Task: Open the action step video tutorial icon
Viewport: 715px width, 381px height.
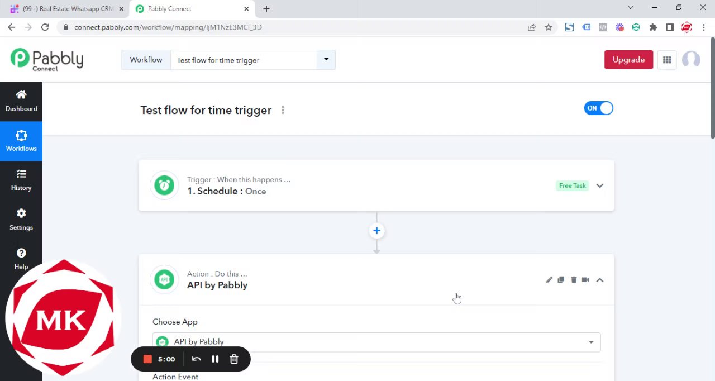Action: coord(585,280)
